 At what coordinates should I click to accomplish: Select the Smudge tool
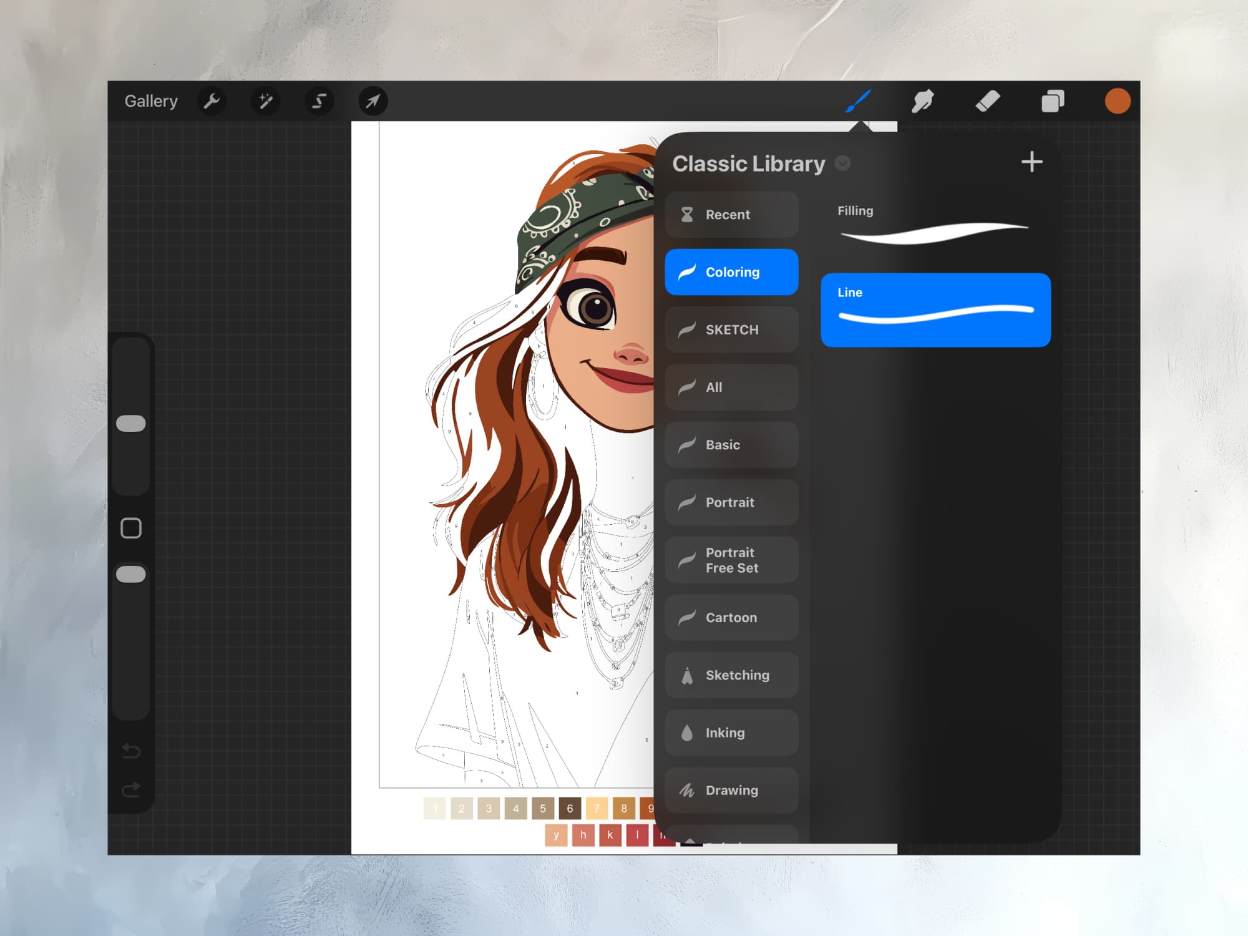coord(923,101)
